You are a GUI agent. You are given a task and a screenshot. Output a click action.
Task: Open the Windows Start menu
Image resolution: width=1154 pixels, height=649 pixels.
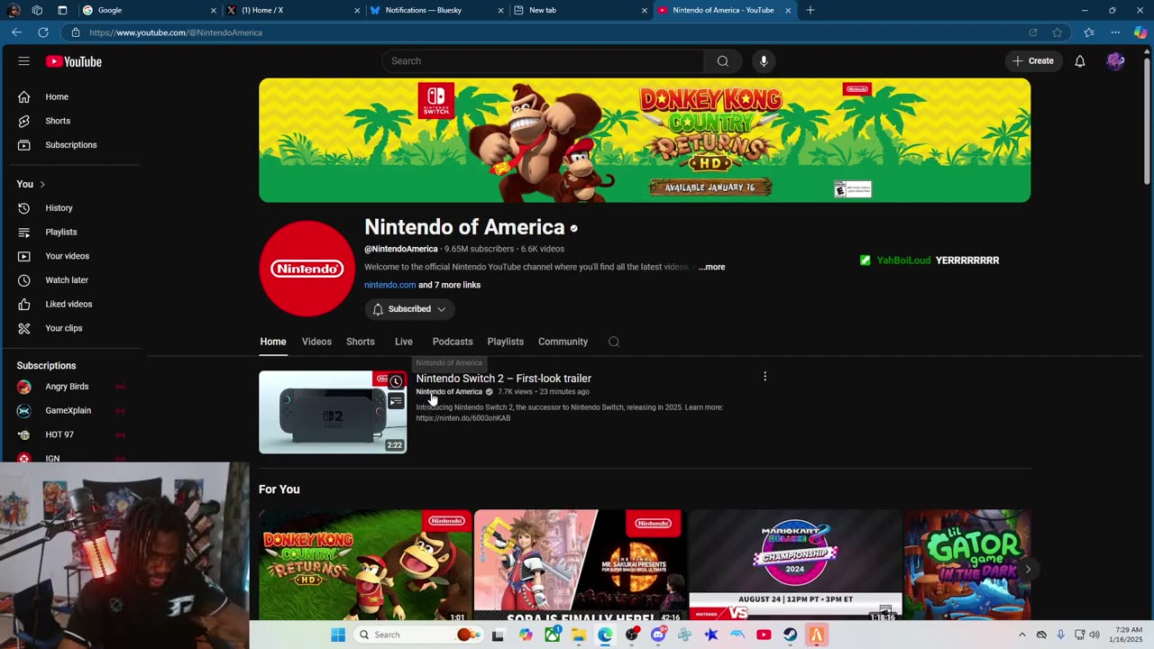click(338, 635)
